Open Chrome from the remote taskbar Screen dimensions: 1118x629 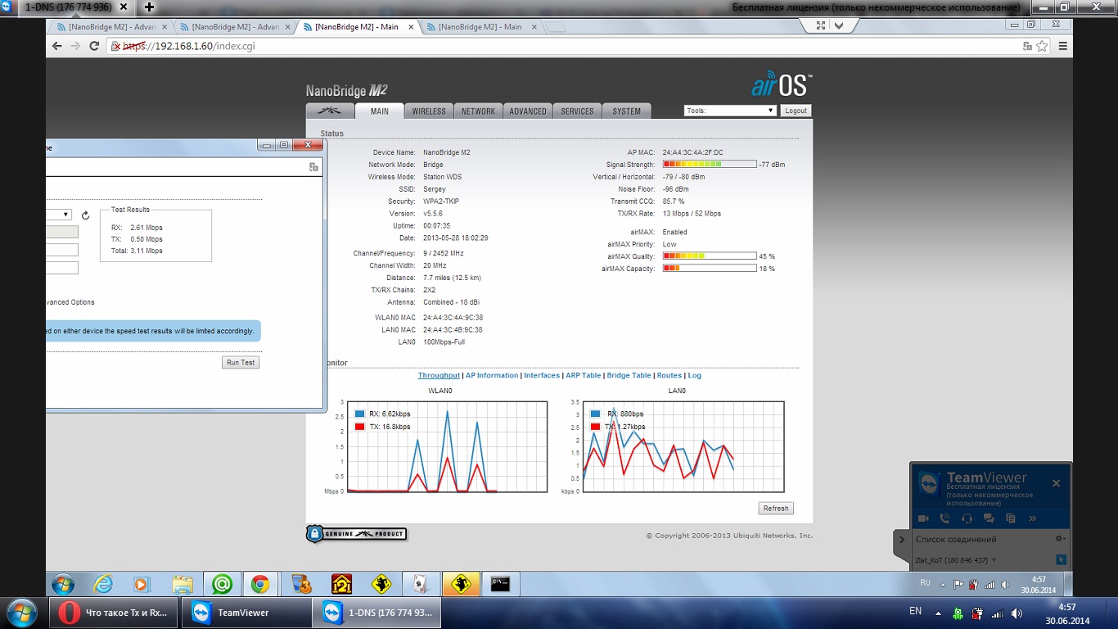tap(260, 584)
